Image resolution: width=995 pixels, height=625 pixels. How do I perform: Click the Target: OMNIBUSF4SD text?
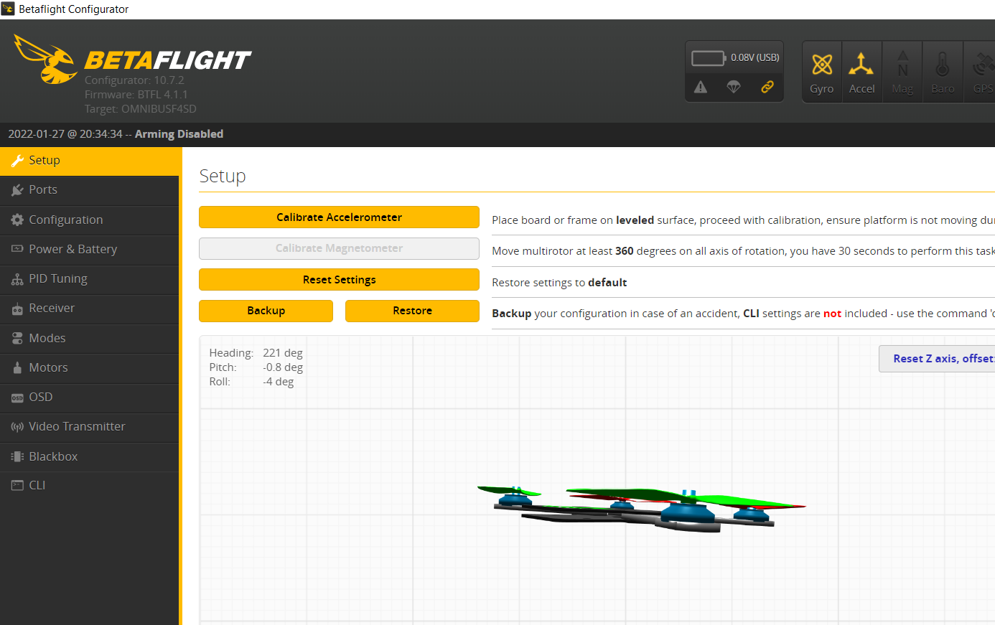pos(141,109)
